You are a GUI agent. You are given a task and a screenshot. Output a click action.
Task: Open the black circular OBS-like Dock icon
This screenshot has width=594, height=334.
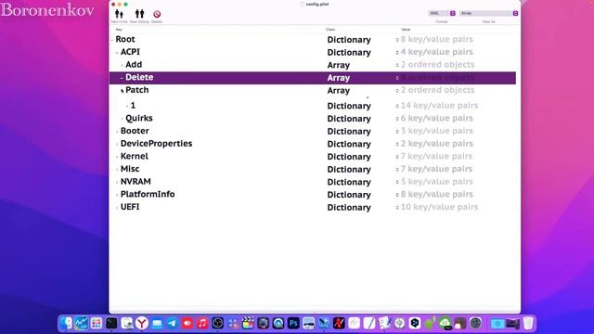tap(217, 323)
